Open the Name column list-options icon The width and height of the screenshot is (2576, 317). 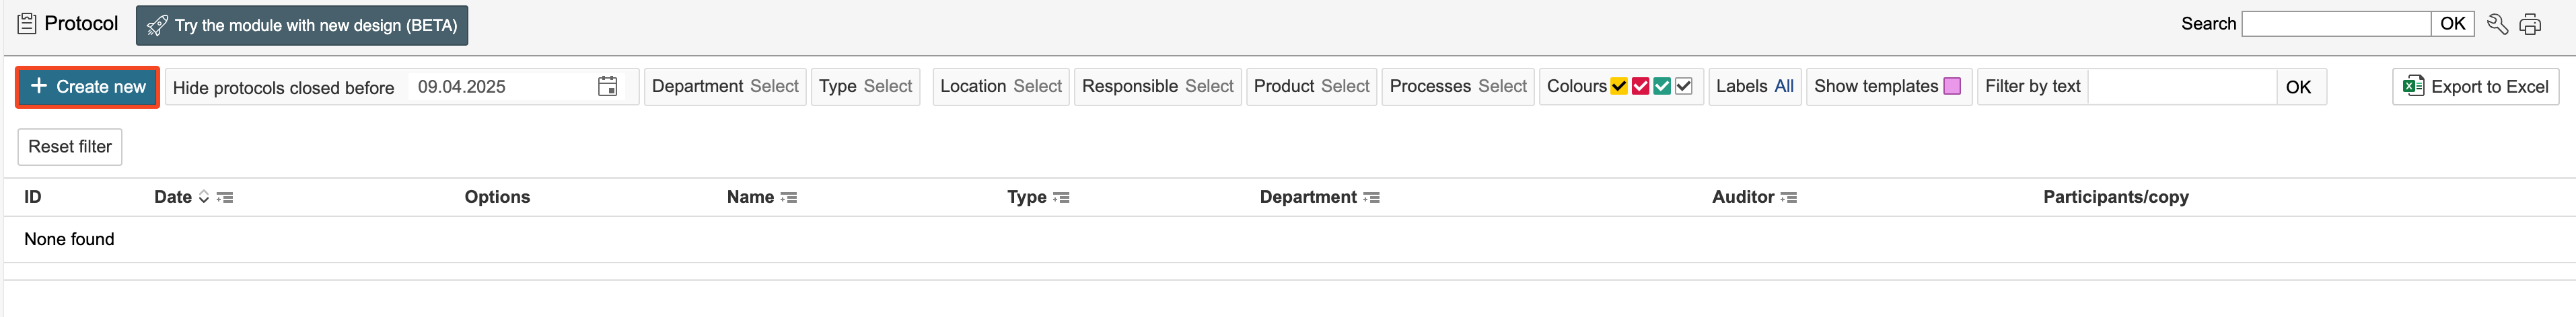[x=789, y=197]
